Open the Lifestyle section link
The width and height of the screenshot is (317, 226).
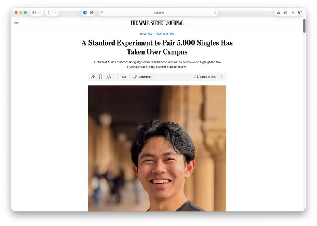[146, 34]
